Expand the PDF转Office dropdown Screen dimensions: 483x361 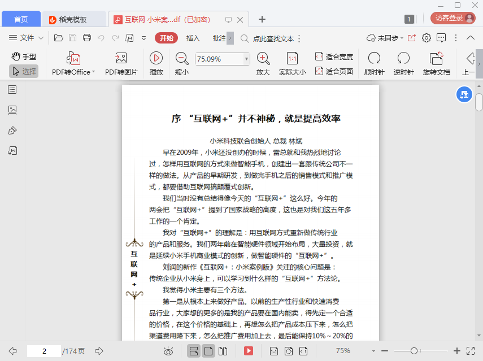(x=93, y=72)
